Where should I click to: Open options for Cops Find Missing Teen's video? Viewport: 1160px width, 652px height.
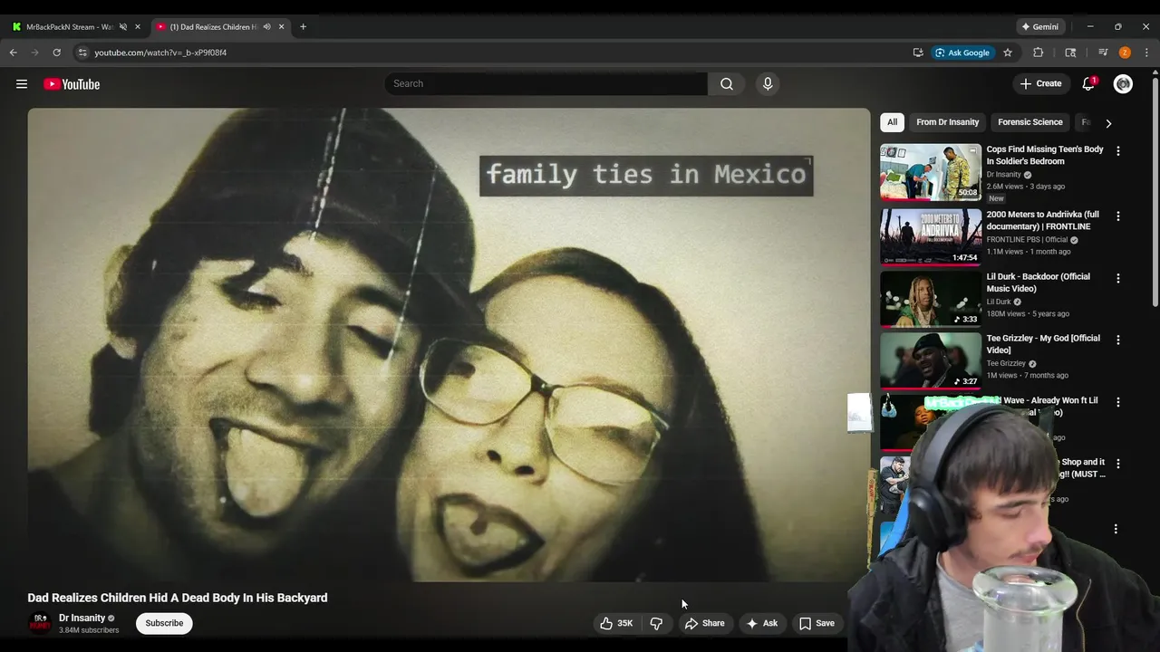tap(1117, 151)
